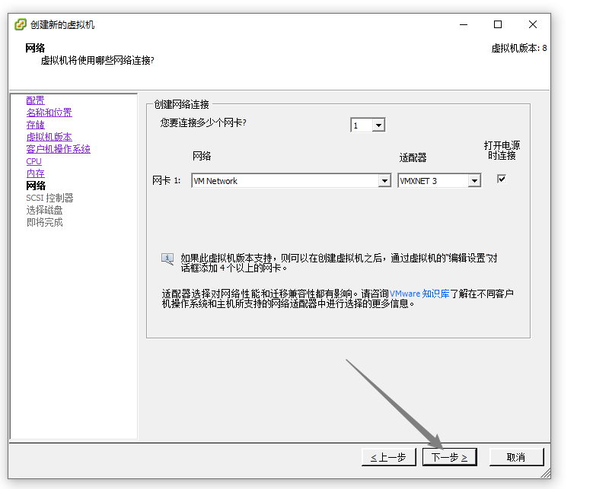Expand the VM Network dropdown for NIC 1
Viewport: 593px width, 489px height.
pos(384,181)
